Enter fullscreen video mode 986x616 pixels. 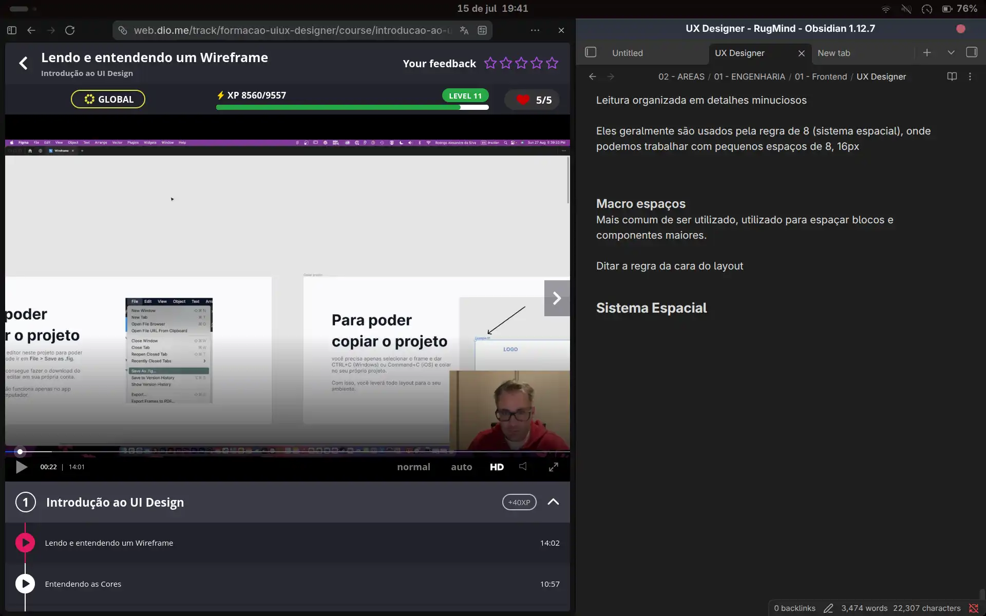[554, 467]
